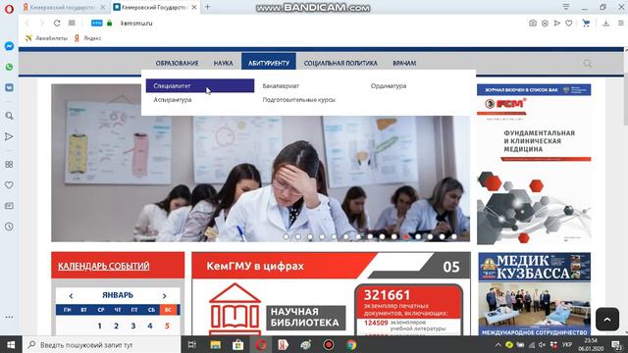Open Chrome from the taskbar
Viewport: 628px width, 353px height.
click(351, 344)
